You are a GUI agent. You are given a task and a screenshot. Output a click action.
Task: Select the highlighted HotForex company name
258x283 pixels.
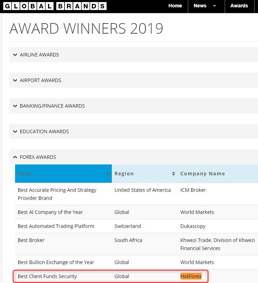coord(191,276)
